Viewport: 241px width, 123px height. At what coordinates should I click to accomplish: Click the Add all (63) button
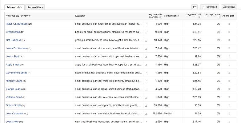pyautogui.click(x=229, y=7)
